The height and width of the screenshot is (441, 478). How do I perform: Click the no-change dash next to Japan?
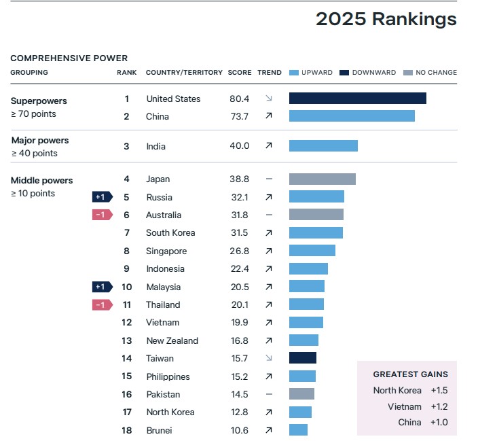tap(269, 179)
